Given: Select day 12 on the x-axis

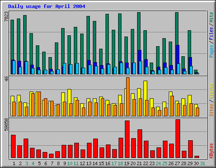Looking at the screenshot, I should click(82, 163).
